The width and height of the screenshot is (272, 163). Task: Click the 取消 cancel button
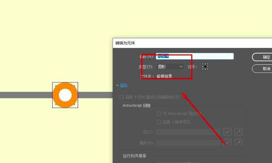(262, 69)
